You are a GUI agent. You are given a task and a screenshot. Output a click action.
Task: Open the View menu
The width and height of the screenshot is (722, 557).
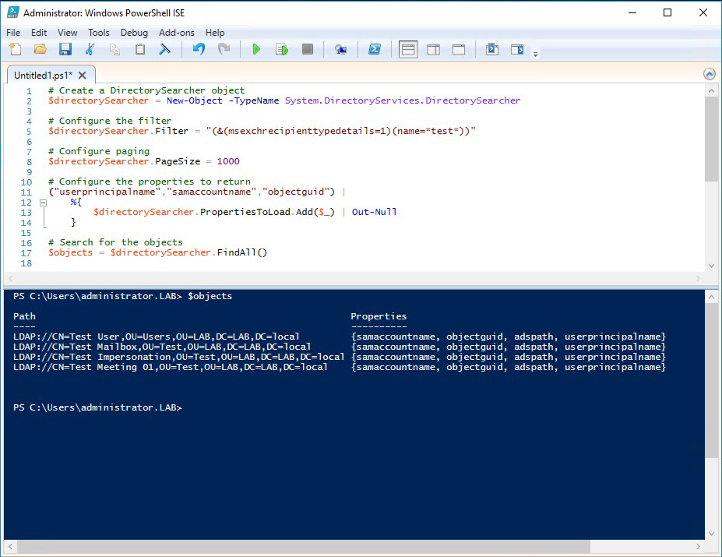point(67,33)
